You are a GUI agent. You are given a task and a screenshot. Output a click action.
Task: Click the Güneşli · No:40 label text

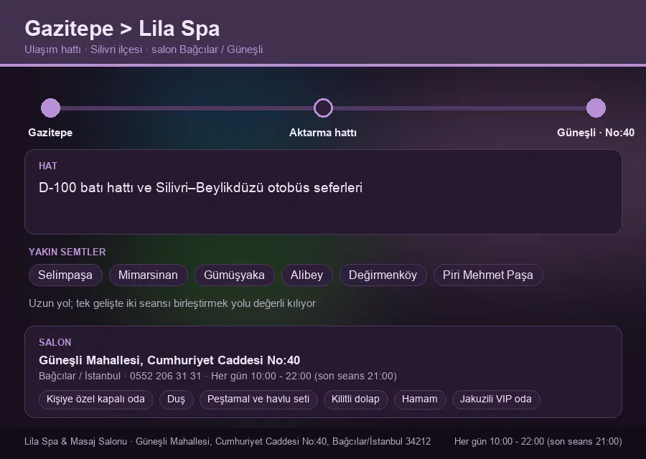[x=596, y=133]
